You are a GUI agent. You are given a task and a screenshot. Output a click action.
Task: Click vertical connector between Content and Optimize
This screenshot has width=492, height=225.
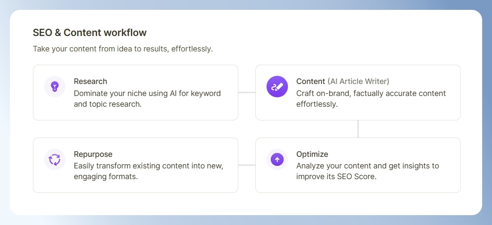coord(358,129)
